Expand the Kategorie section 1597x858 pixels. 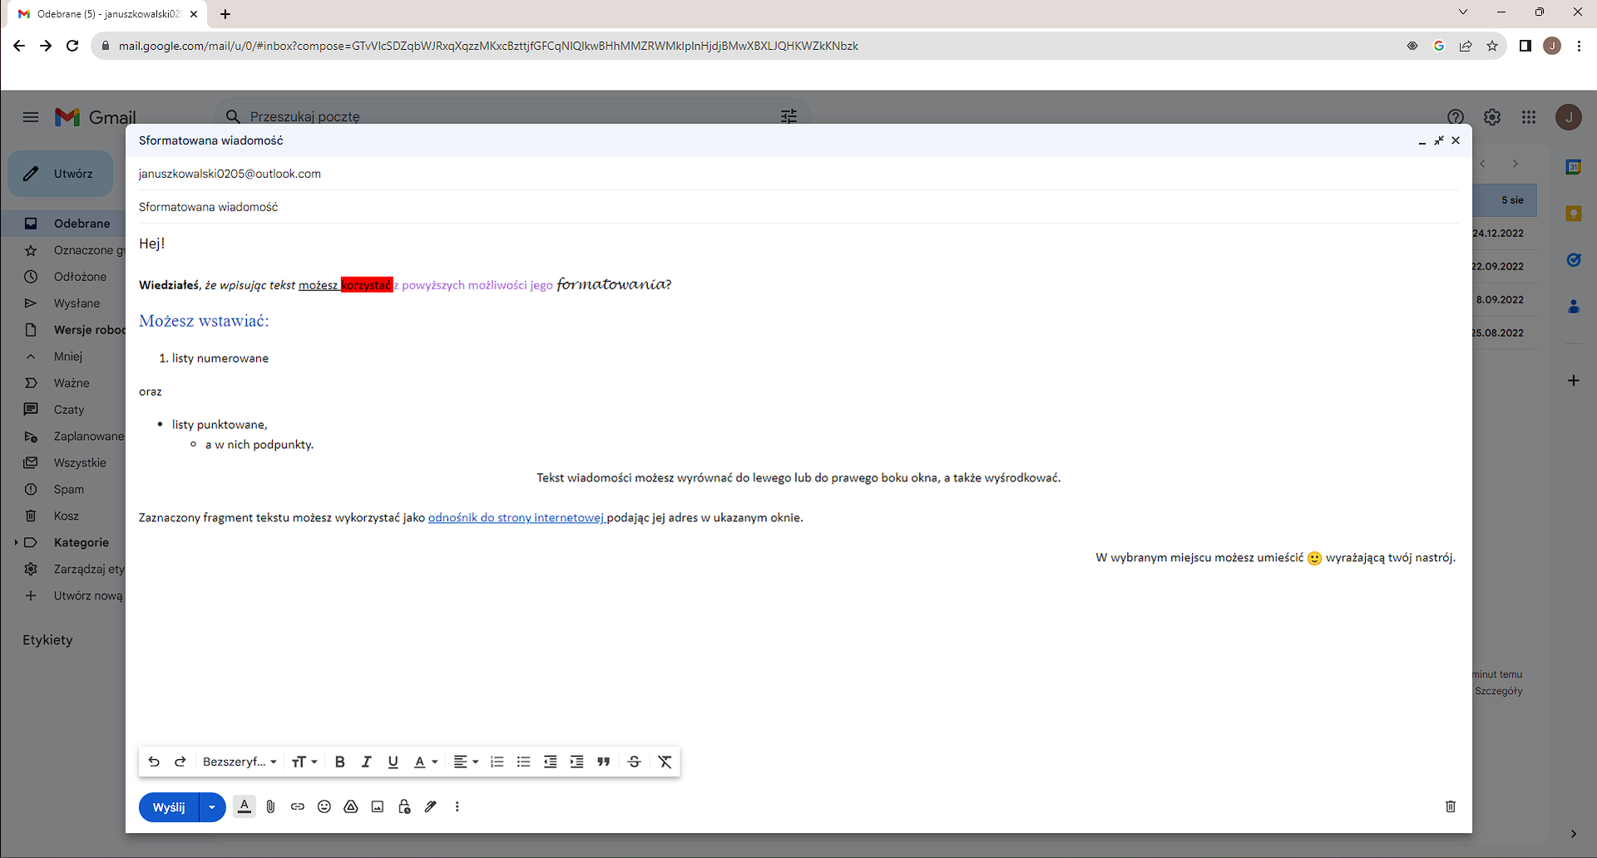tap(16, 543)
